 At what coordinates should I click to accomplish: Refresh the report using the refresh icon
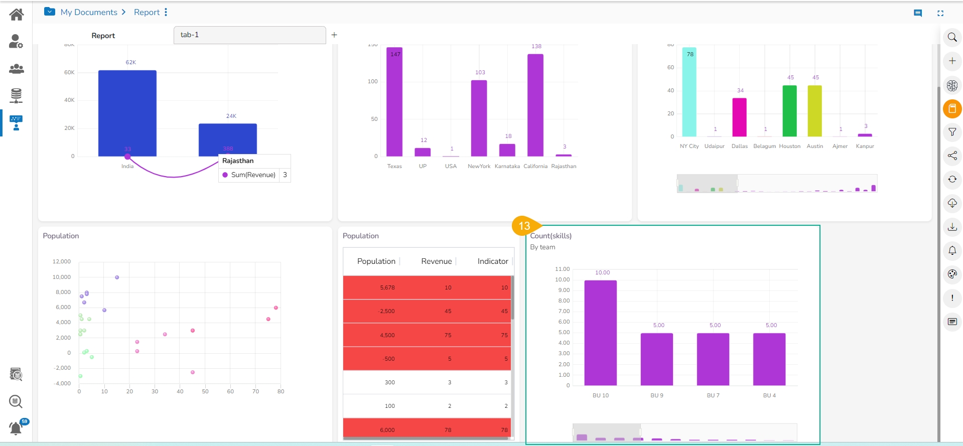952,179
